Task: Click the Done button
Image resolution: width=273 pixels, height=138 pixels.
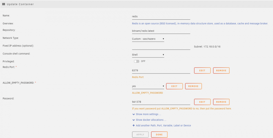Action: pyautogui.click(x=159, y=134)
